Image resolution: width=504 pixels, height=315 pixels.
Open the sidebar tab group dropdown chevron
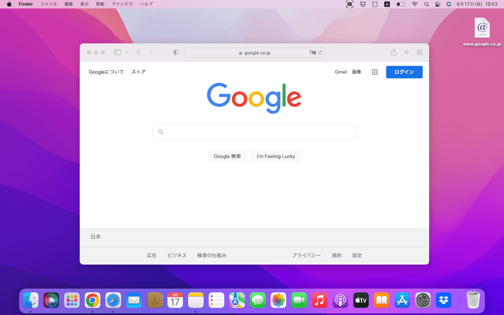point(126,52)
